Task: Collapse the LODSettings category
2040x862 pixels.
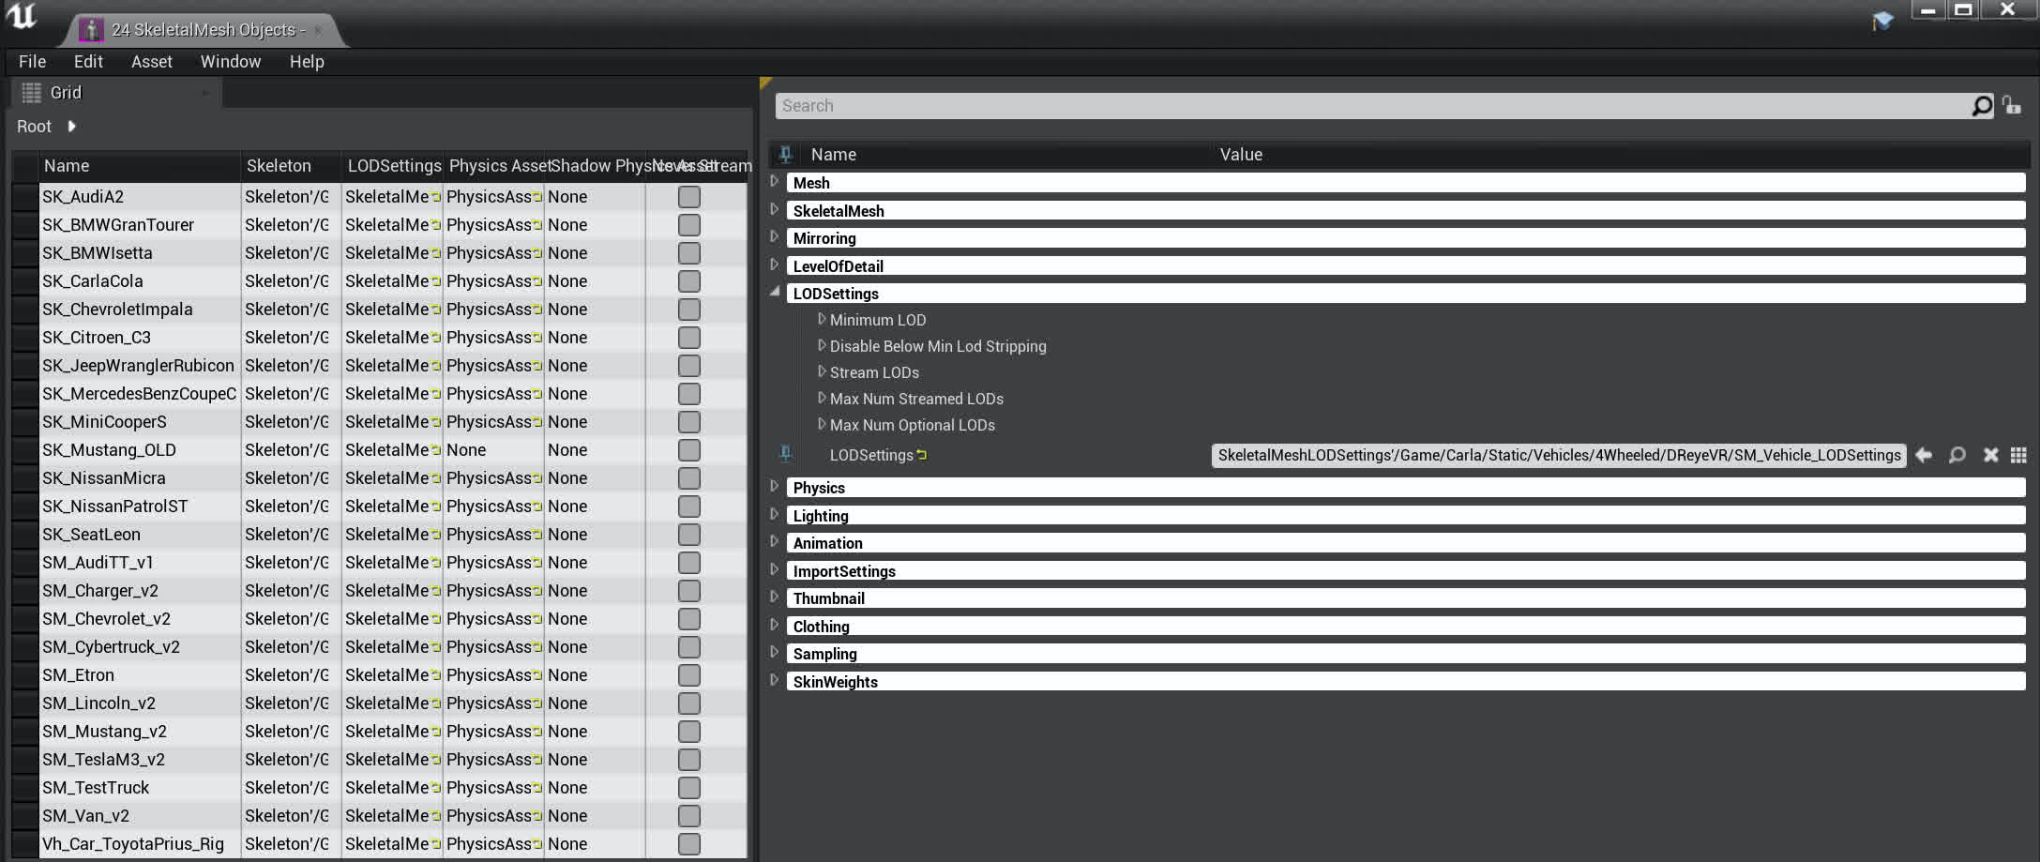Action: pos(775,293)
